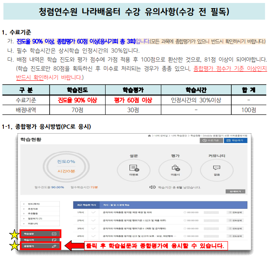Click the 3차시 lesson title text

click(x=134, y=228)
